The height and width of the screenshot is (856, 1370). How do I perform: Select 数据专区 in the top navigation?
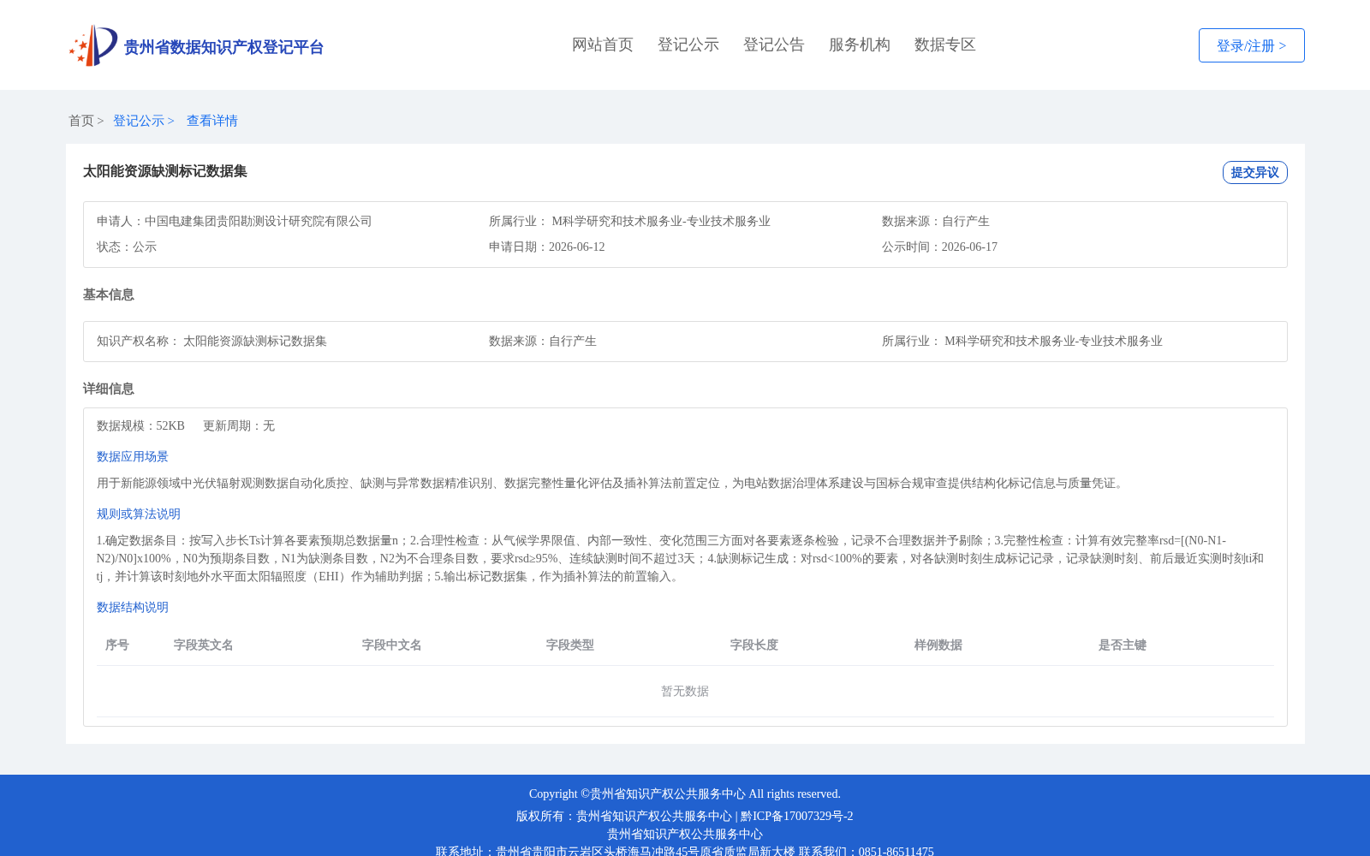[945, 45]
